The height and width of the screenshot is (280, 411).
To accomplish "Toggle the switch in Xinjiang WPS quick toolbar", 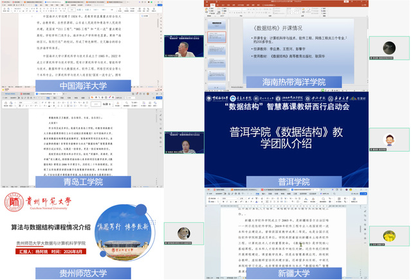I will 224,194.
